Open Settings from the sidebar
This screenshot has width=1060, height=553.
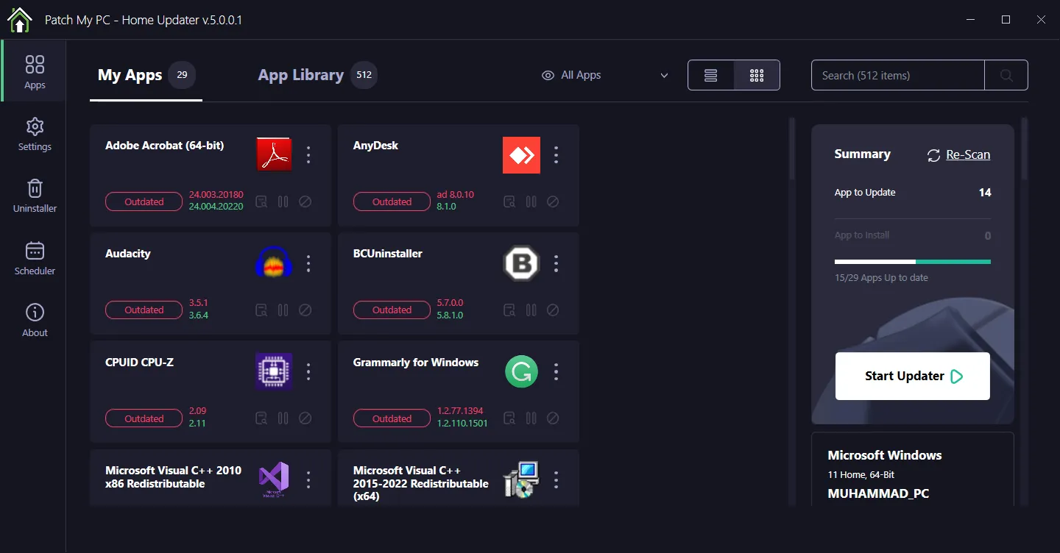pyautogui.click(x=35, y=134)
